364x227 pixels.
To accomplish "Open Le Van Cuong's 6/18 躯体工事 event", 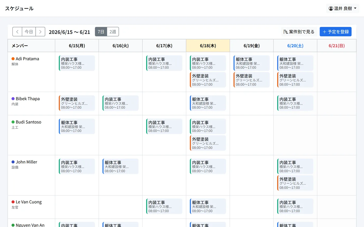I will coord(208,207).
